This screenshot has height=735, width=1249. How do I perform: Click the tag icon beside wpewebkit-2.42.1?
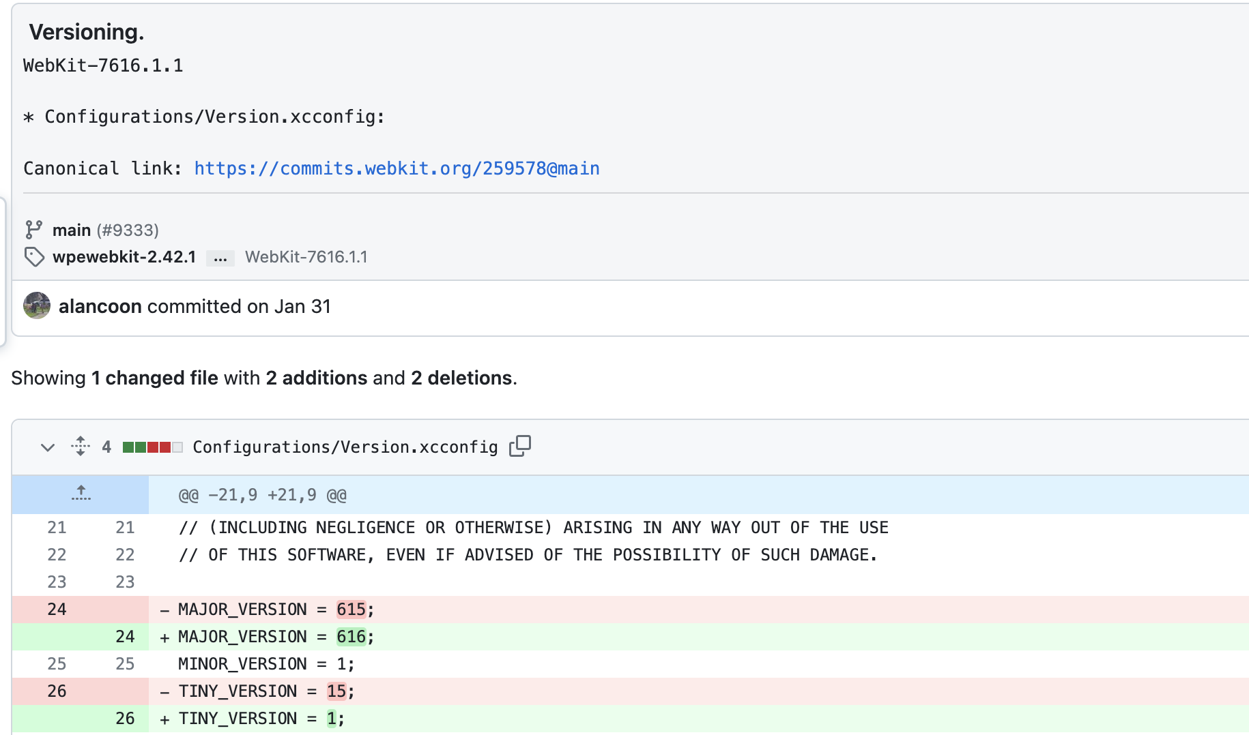[34, 257]
